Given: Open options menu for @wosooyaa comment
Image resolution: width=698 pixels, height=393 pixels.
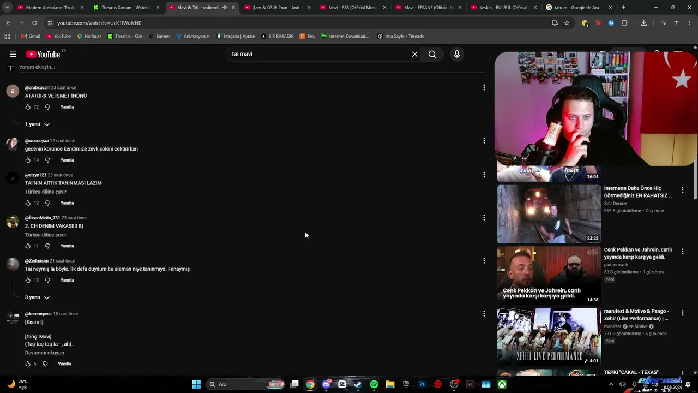Looking at the screenshot, I should [484, 140].
